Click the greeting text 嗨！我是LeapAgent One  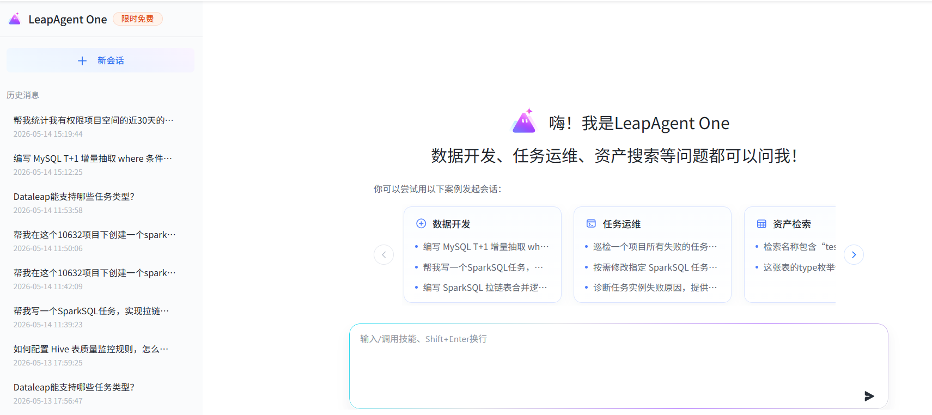click(639, 123)
